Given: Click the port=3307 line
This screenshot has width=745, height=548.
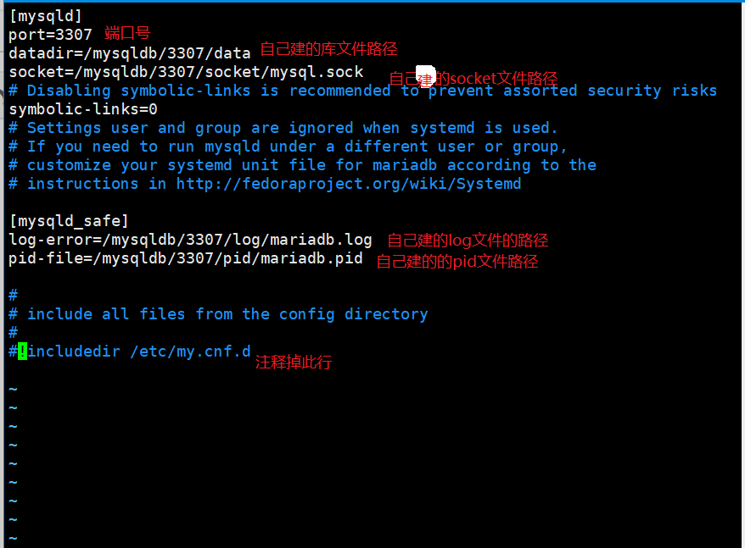Looking at the screenshot, I should [50, 35].
